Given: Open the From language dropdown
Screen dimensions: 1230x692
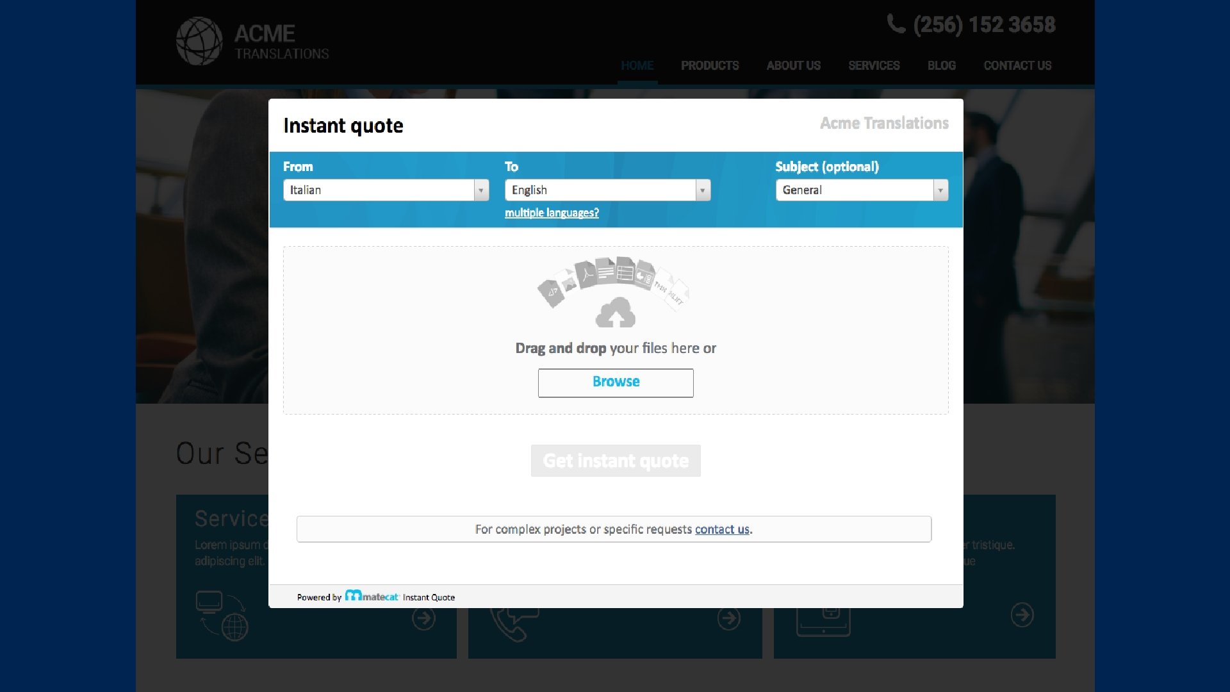Looking at the screenshot, I should (386, 190).
